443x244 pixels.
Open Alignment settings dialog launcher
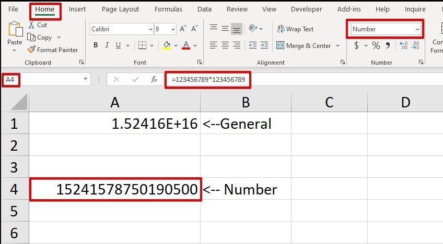(343, 63)
